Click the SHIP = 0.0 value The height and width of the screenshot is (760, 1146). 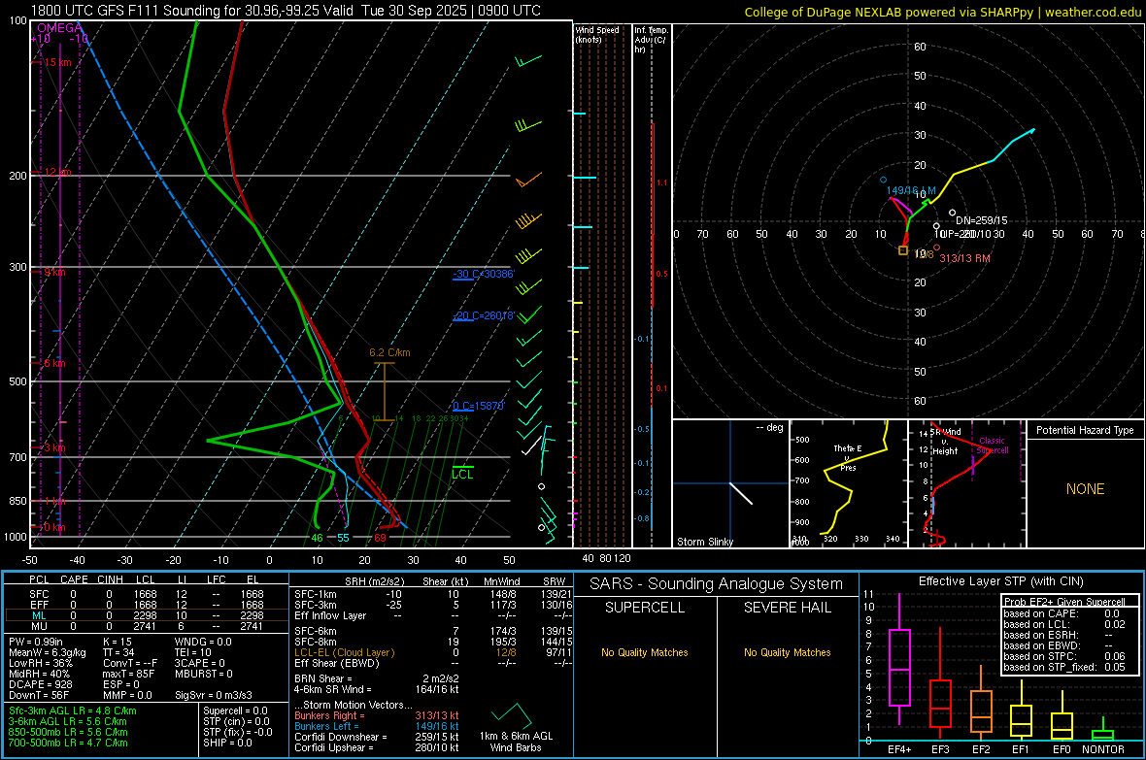tap(227, 743)
